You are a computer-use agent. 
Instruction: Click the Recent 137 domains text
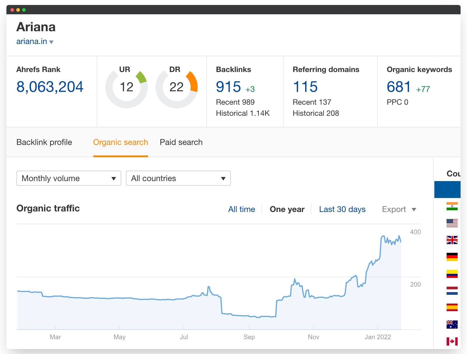312,102
